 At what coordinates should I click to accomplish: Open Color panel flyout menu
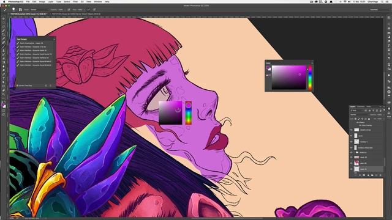[x=312, y=63]
